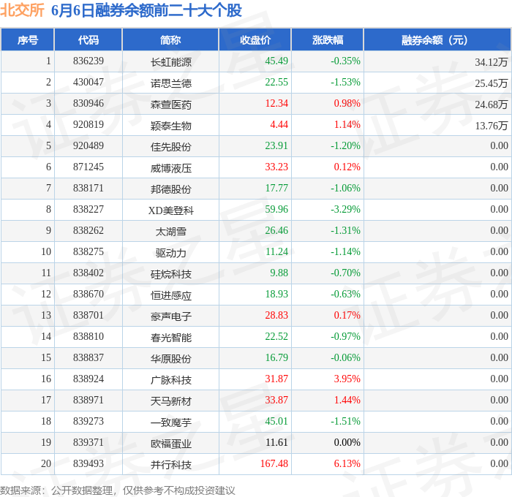Click the name 佳先股份
The height and width of the screenshot is (497, 512).
[x=170, y=147]
